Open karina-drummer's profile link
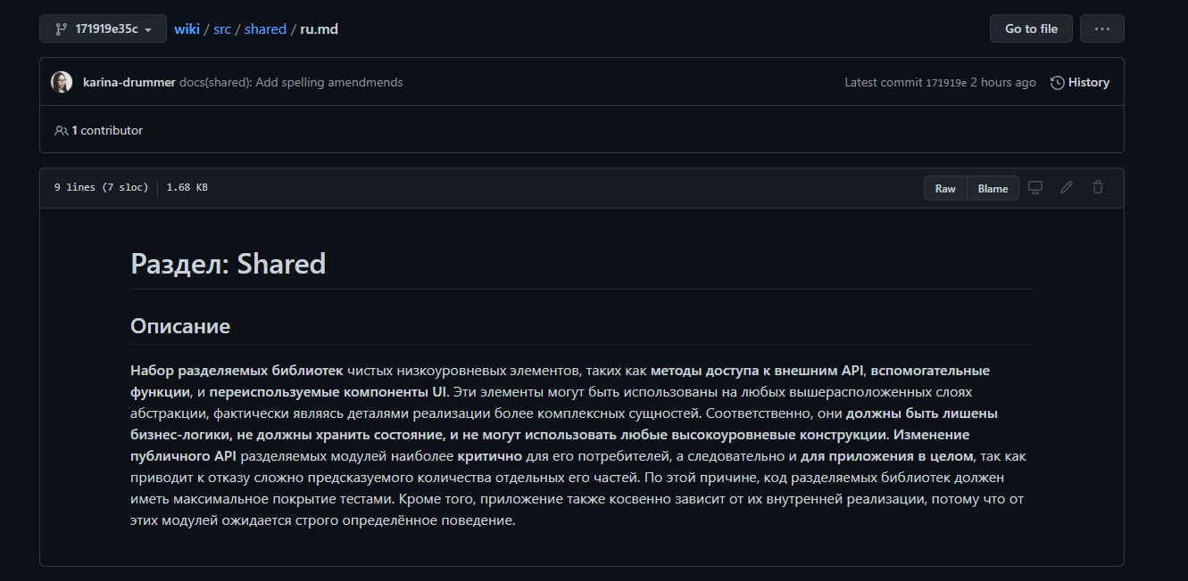 tap(129, 82)
